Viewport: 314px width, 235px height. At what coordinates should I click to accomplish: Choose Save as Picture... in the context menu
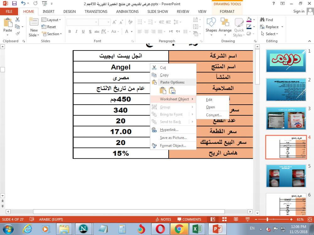[x=173, y=138]
